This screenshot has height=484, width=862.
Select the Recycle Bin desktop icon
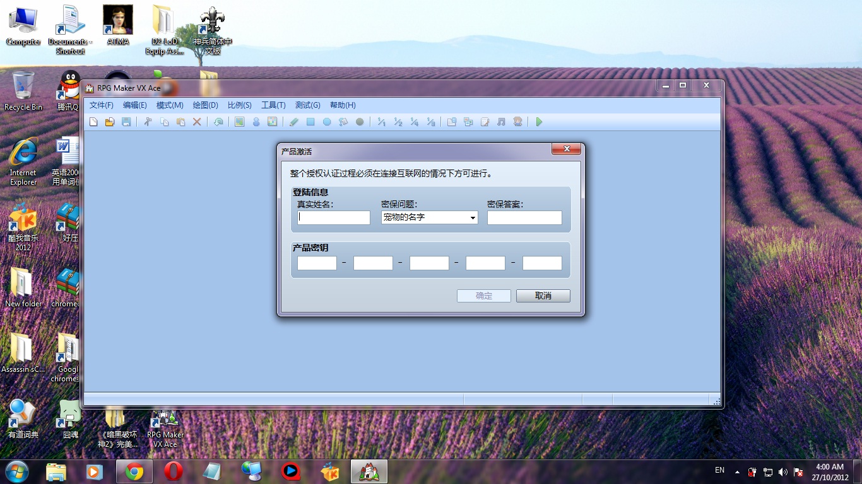[x=23, y=91]
